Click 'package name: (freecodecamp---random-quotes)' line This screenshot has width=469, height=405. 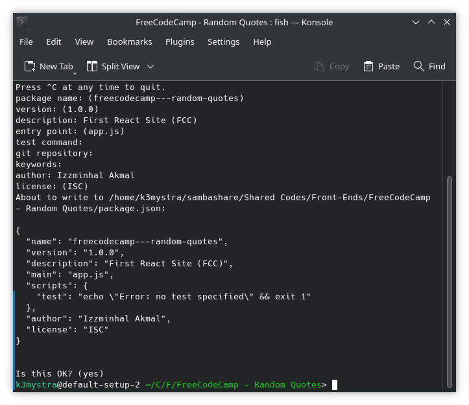130,98
